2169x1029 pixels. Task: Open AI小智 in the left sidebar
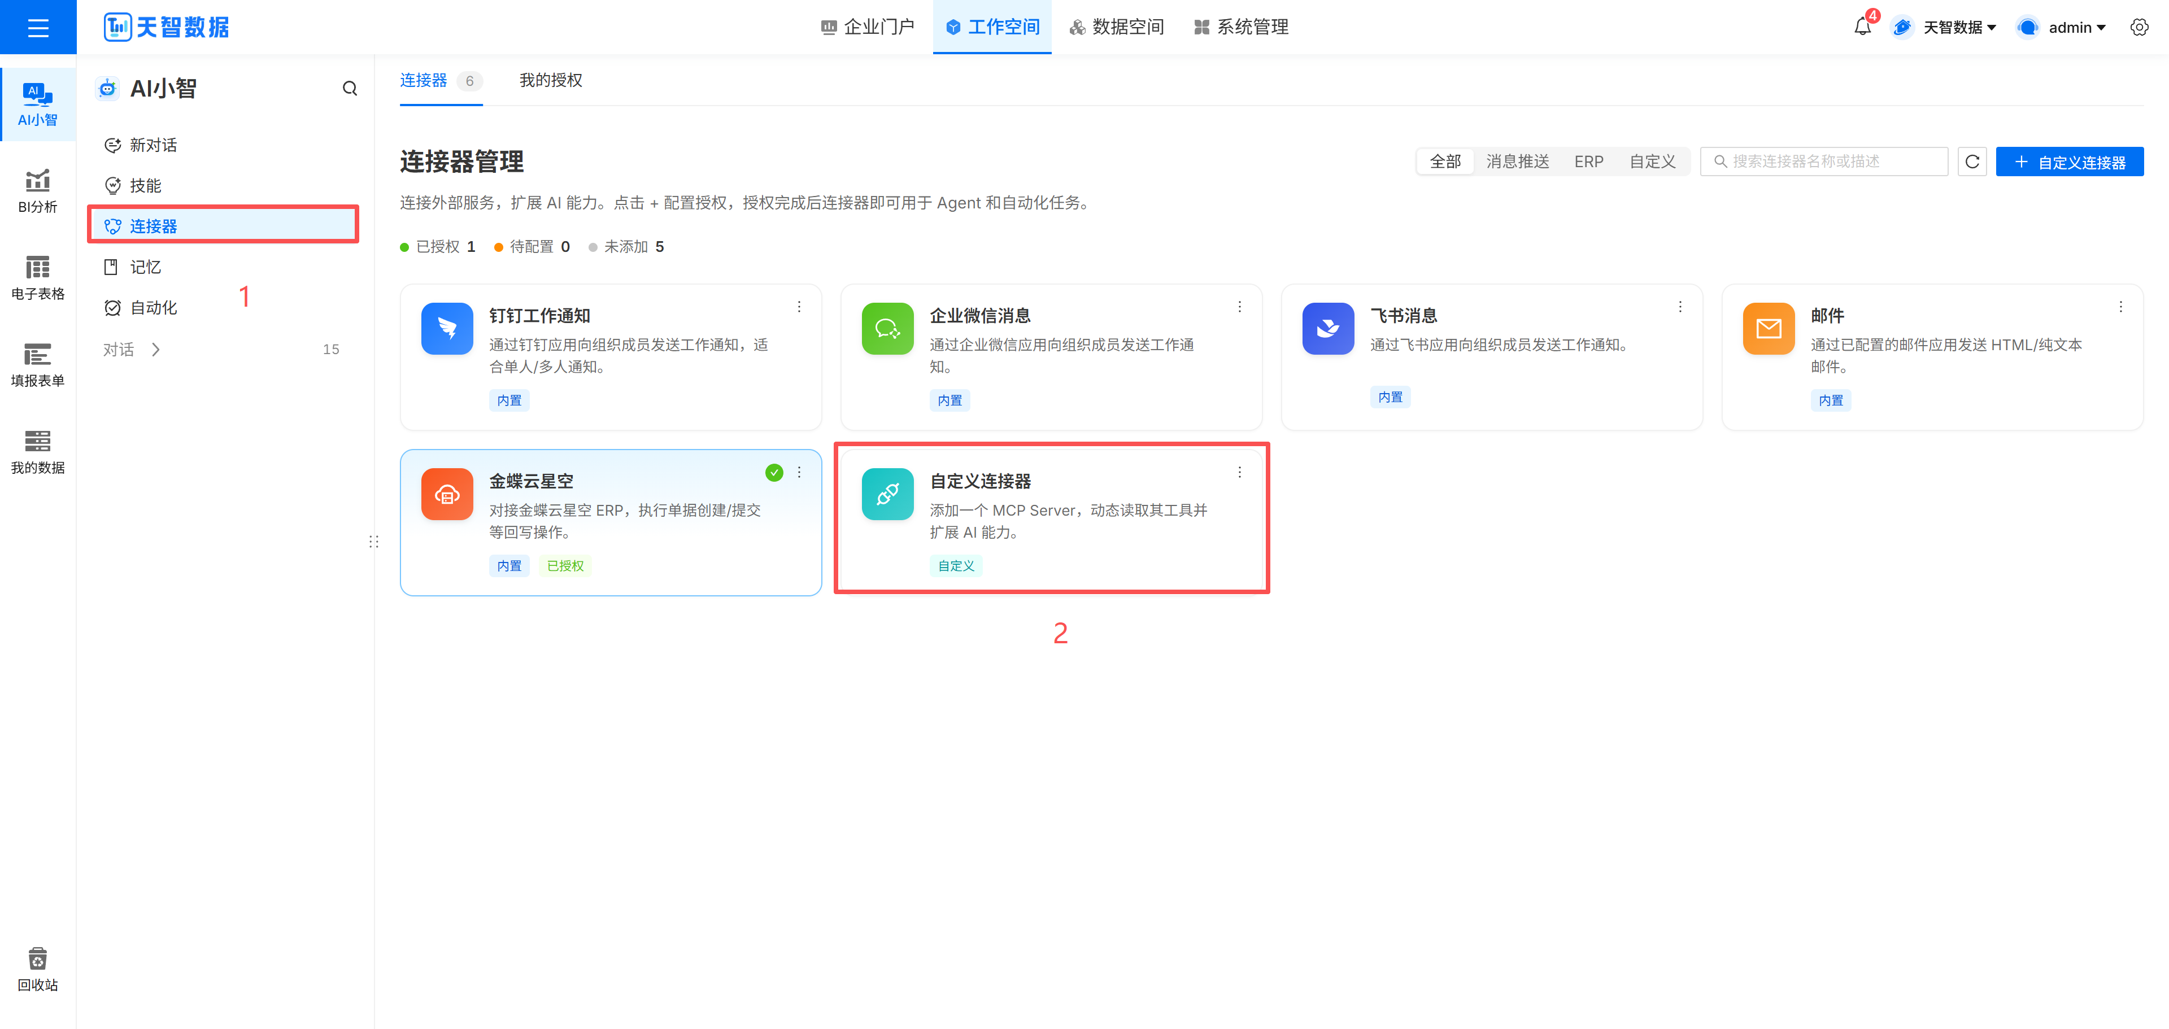pos(38,104)
